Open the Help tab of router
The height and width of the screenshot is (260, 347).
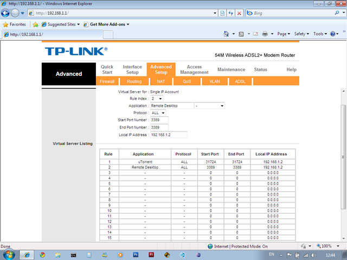tap(291, 69)
